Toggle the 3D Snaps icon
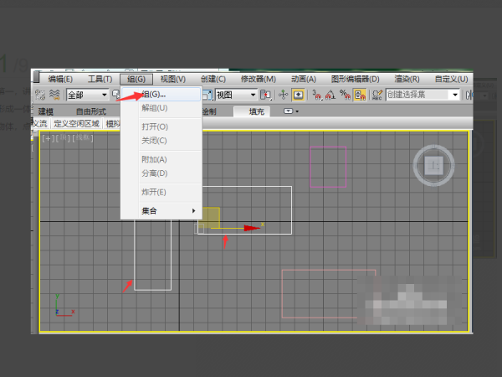This screenshot has height=377, width=502. [316, 95]
